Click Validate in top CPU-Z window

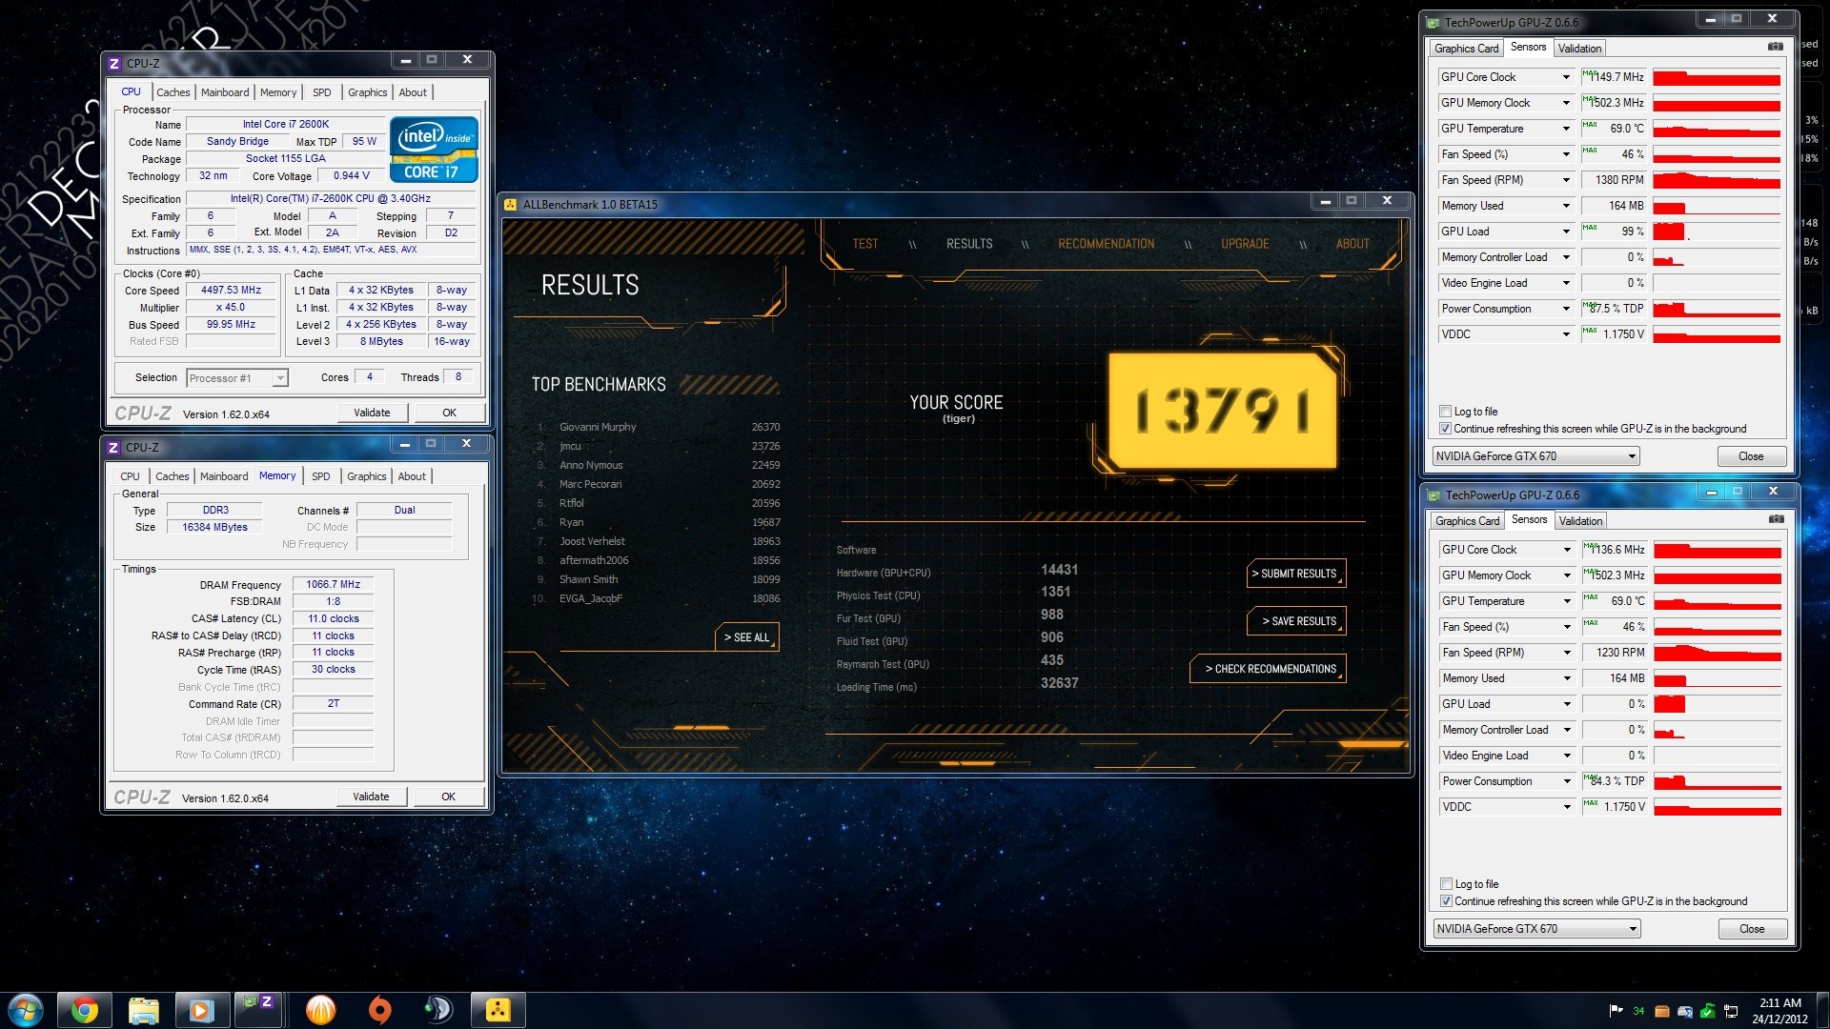[372, 413]
